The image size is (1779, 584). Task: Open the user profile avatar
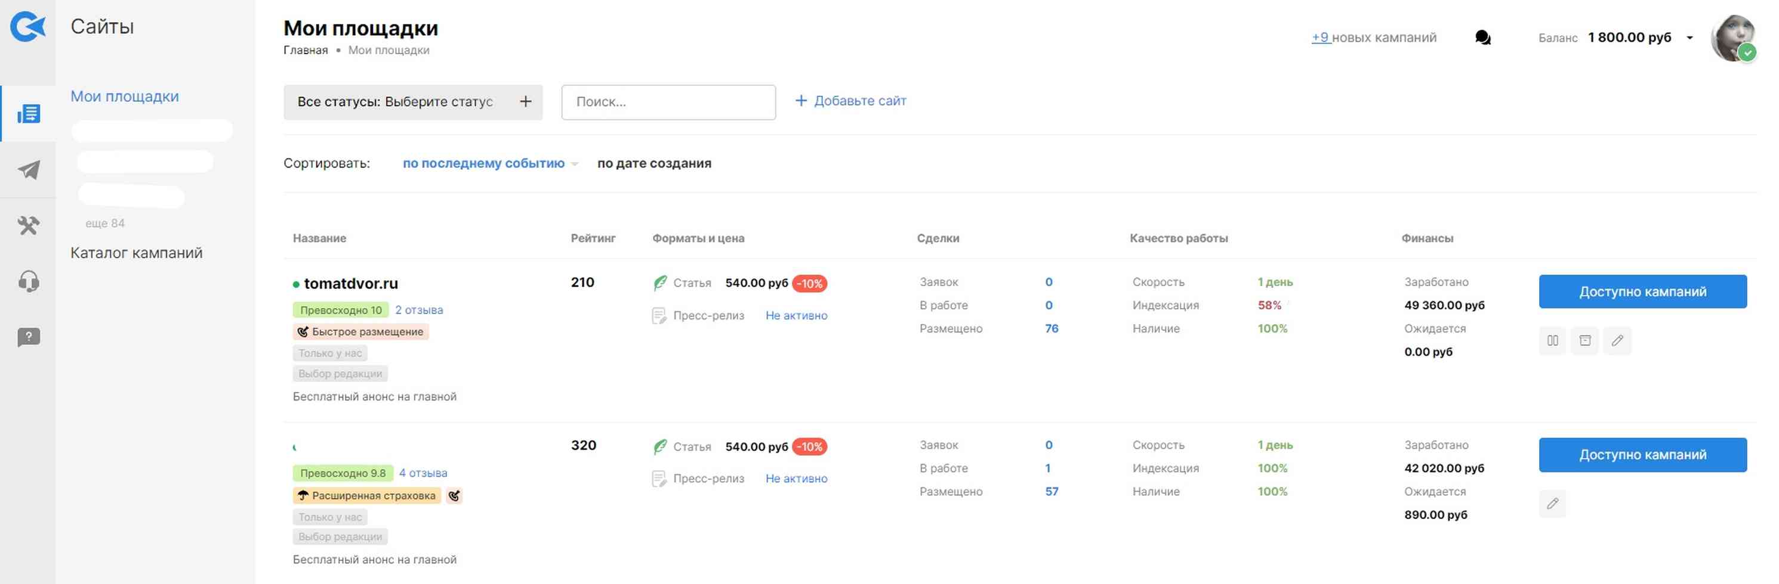point(1734,38)
